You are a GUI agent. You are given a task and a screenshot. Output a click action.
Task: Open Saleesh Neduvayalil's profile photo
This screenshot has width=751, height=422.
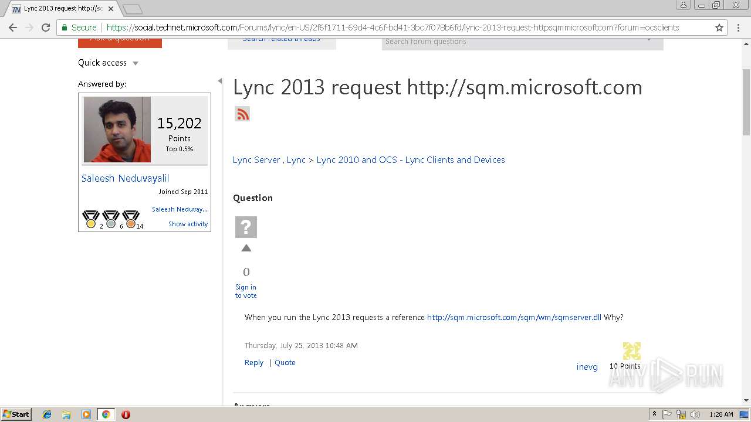[x=117, y=130]
